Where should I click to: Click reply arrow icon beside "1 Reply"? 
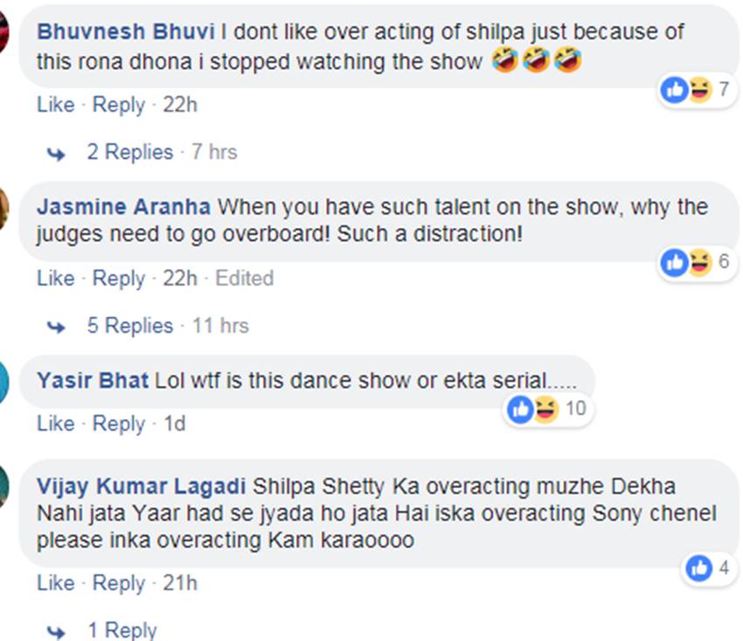[57, 631]
